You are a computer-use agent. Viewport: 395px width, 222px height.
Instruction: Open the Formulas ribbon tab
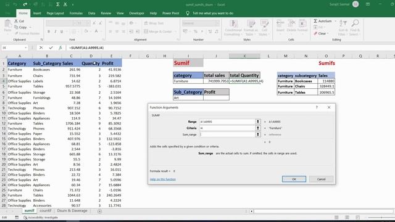(x=76, y=13)
